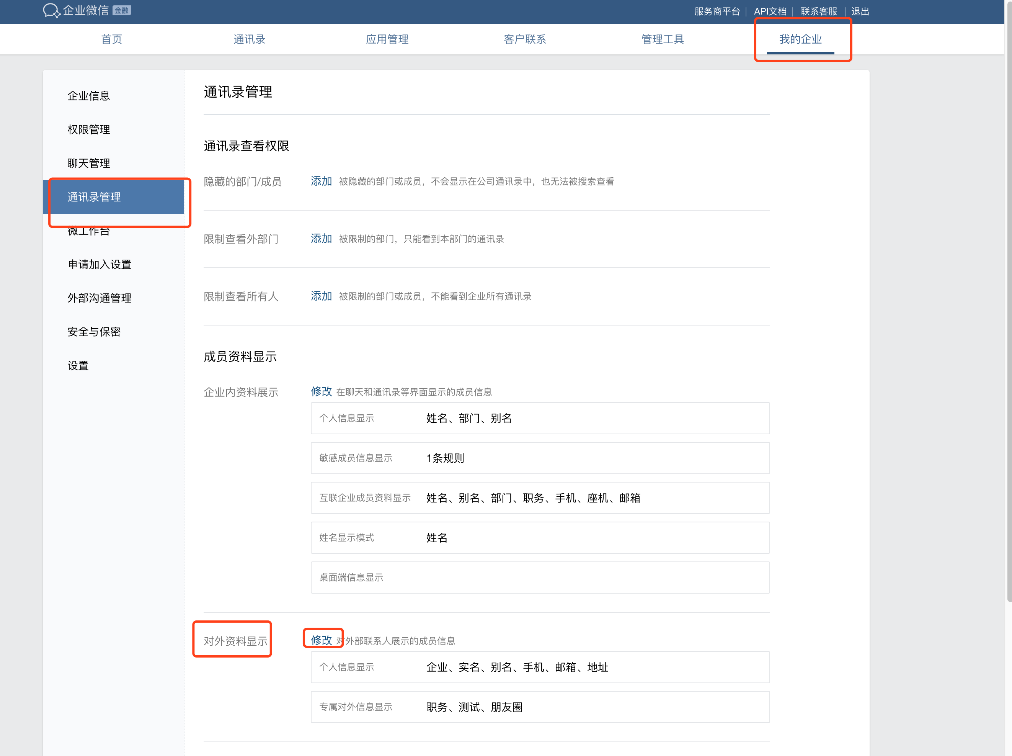Click 修改 for 对外资料显示
Screen dimensions: 1012x756
(321, 640)
